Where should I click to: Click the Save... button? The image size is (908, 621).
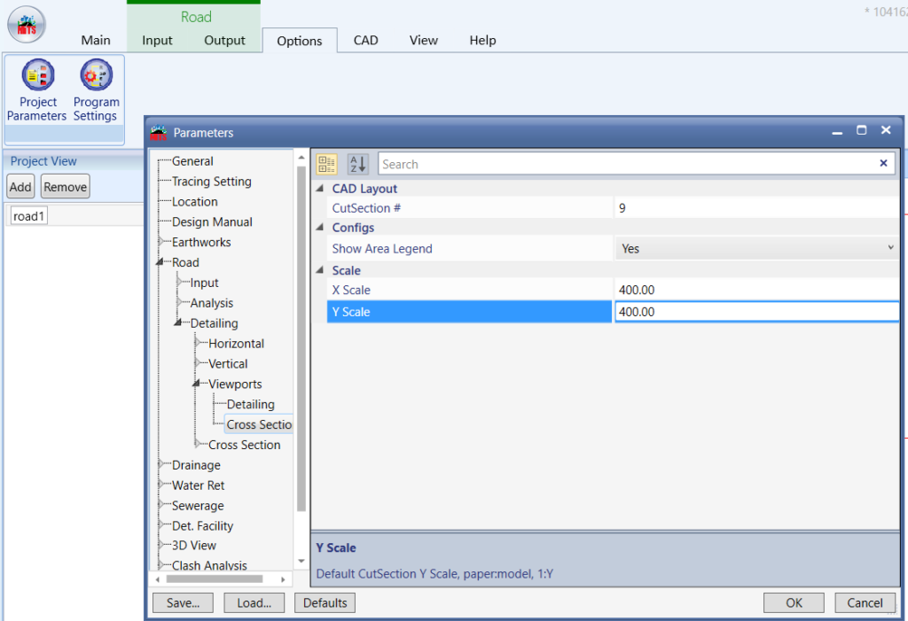[183, 603]
